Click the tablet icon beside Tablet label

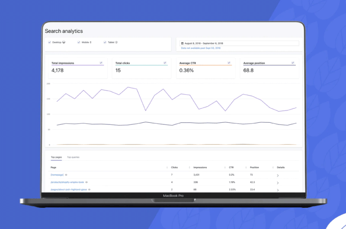click(x=116, y=42)
